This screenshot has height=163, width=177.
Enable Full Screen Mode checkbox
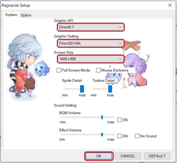pyautogui.click(x=59, y=70)
